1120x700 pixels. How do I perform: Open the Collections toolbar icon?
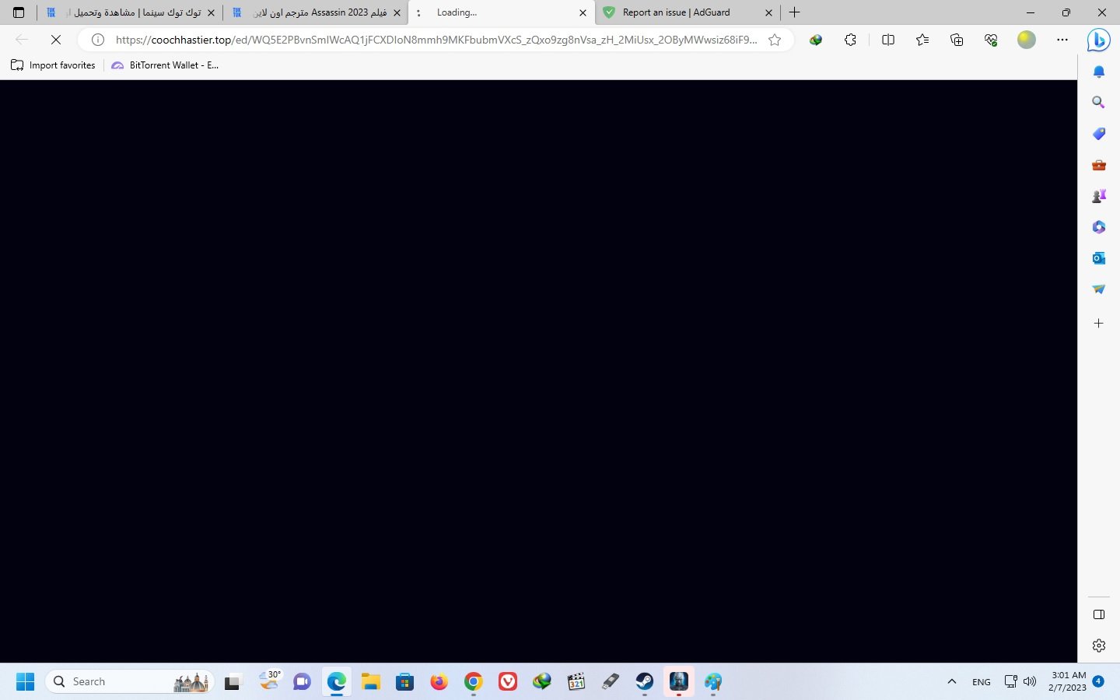[x=956, y=40]
